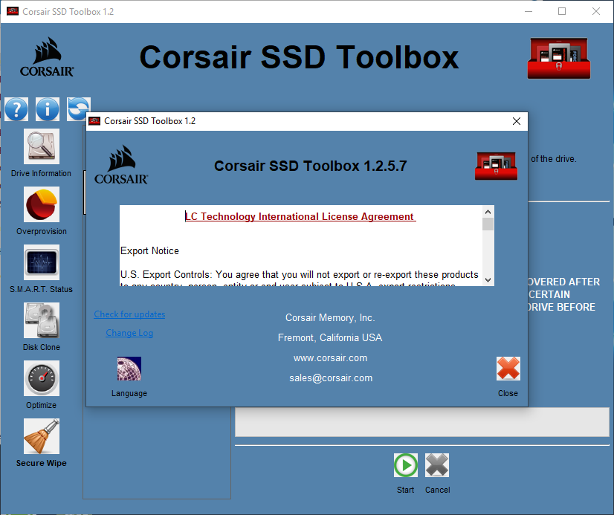Click the www.corsair.com website text
Viewport: 614px width, 515px height.
click(330, 357)
